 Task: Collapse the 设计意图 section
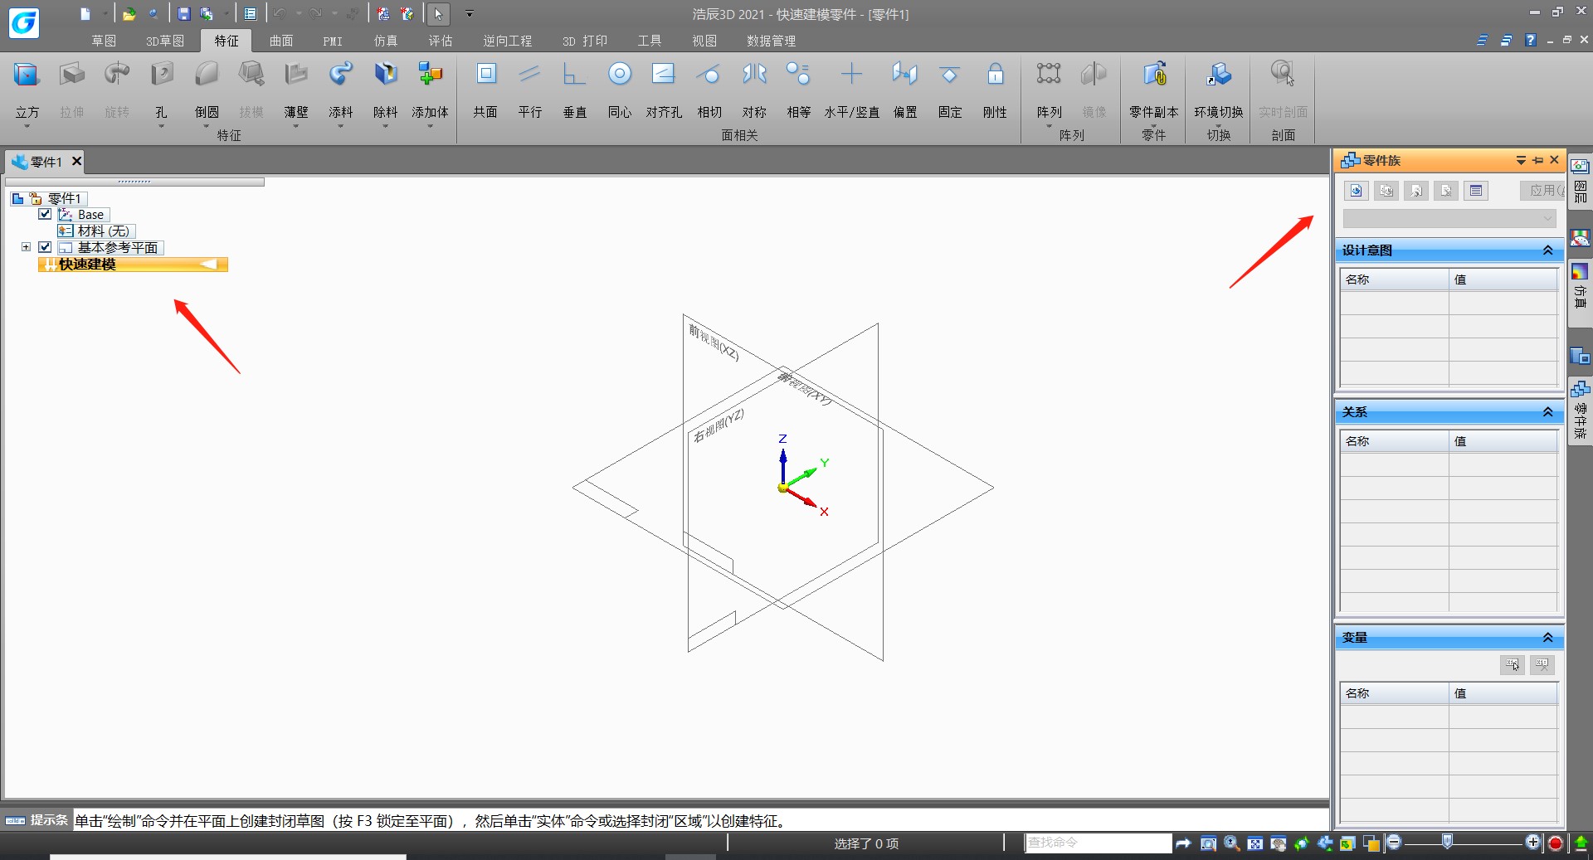(x=1547, y=250)
